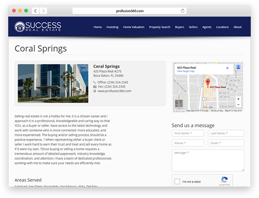Click into the Phone input field
This screenshot has width=259, height=198.
pyautogui.click(x=188, y=143)
